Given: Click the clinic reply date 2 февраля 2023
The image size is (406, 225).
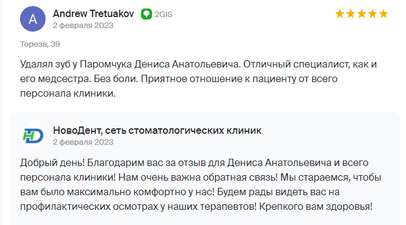Looking at the screenshot, I should 83,142.
